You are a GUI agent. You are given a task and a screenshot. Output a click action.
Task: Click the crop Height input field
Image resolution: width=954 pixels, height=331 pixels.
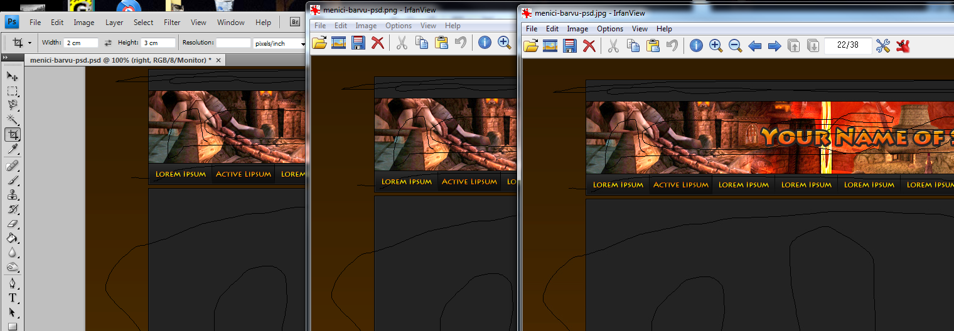coord(158,43)
